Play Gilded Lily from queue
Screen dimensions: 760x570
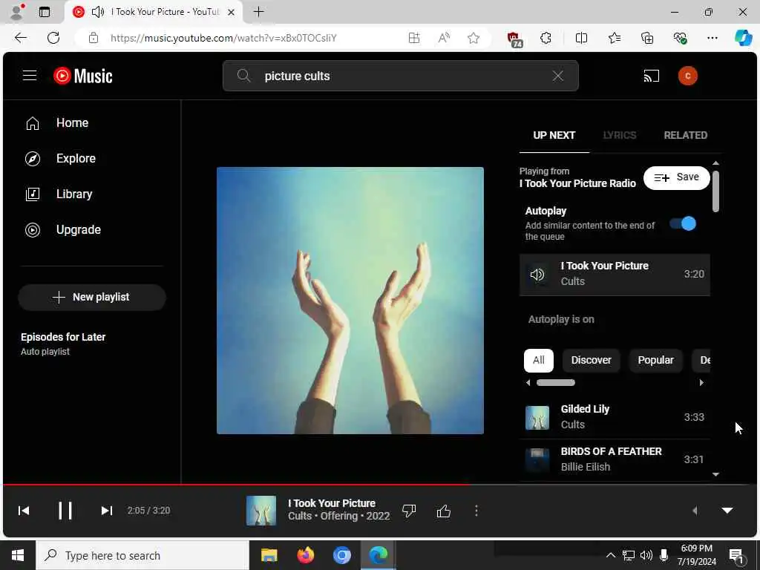[x=615, y=417]
